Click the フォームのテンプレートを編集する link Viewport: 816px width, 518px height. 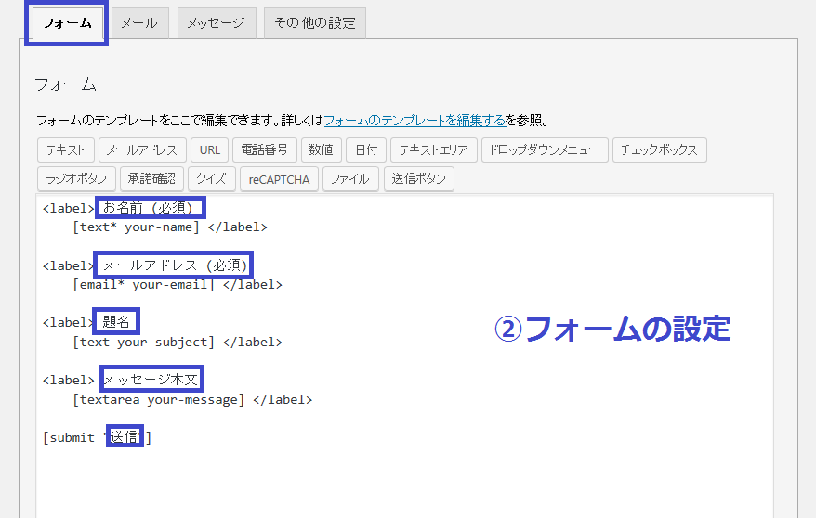pos(414,120)
